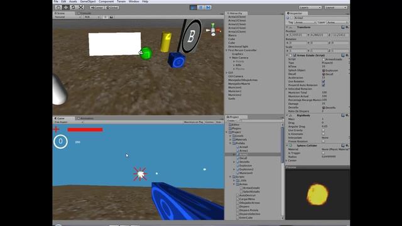
Task: Toggle the Global orientation button
Action: [112, 8]
